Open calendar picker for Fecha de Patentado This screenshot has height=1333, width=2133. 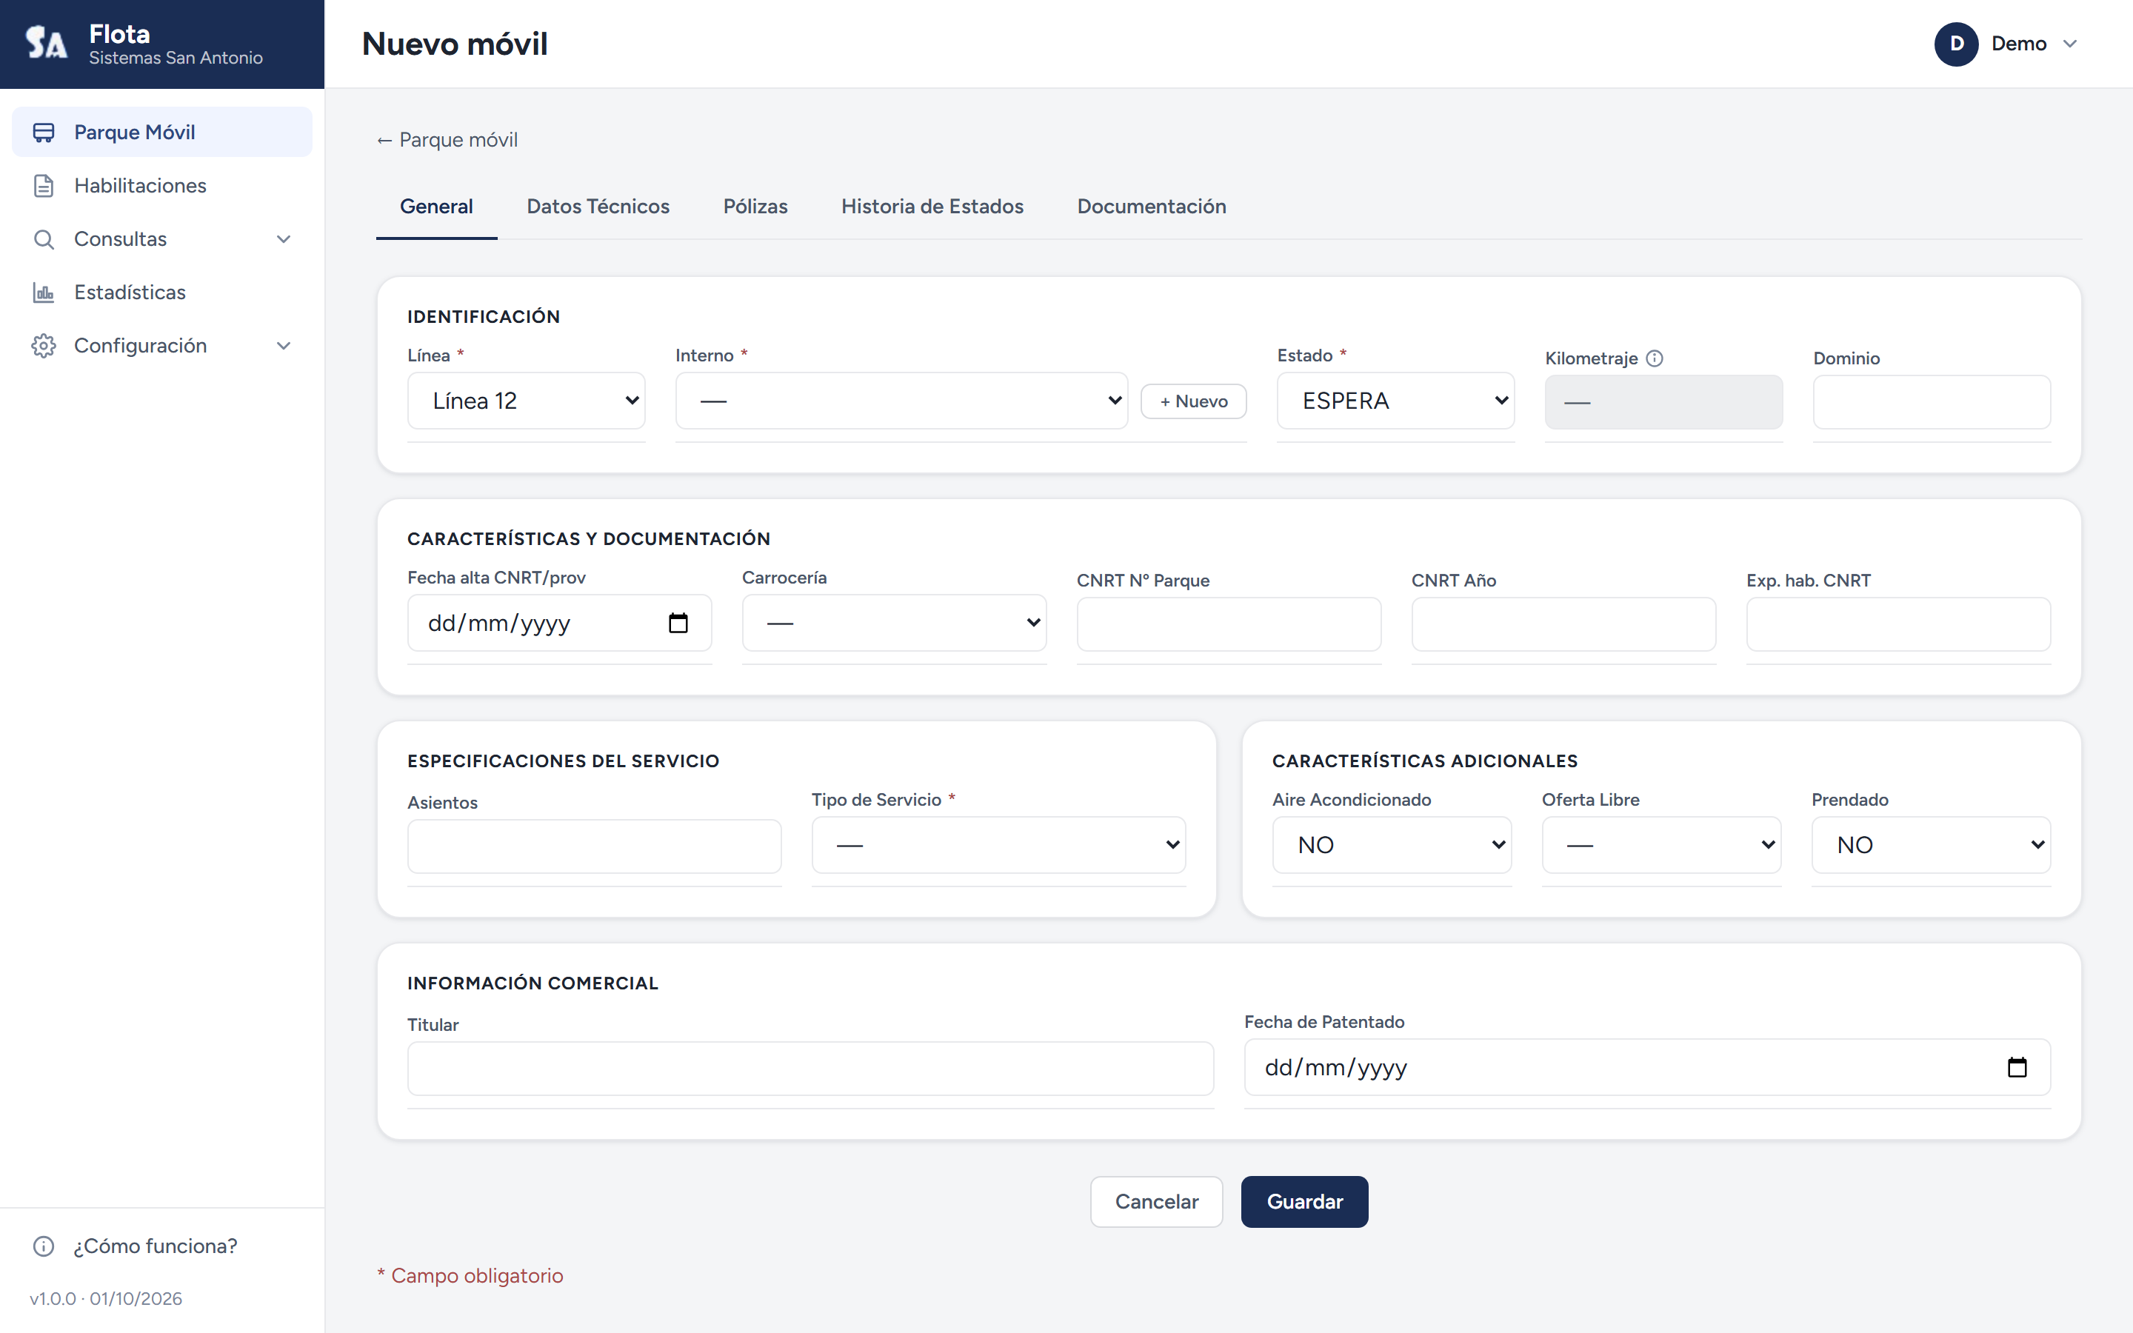tap(2017, 1068)
